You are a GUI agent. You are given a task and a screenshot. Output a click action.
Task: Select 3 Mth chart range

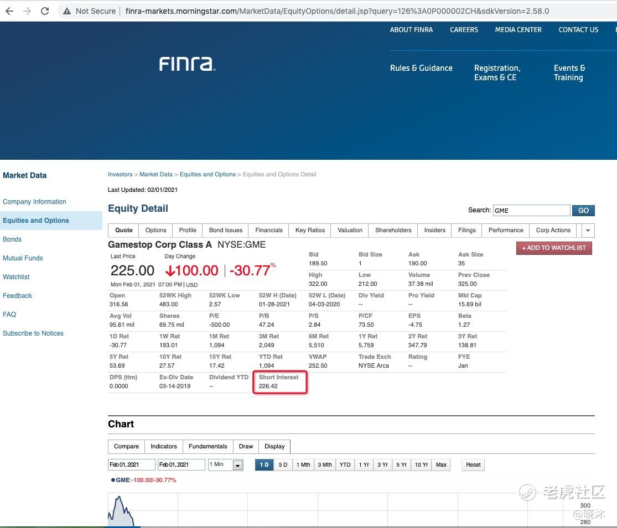click(325, 465)
